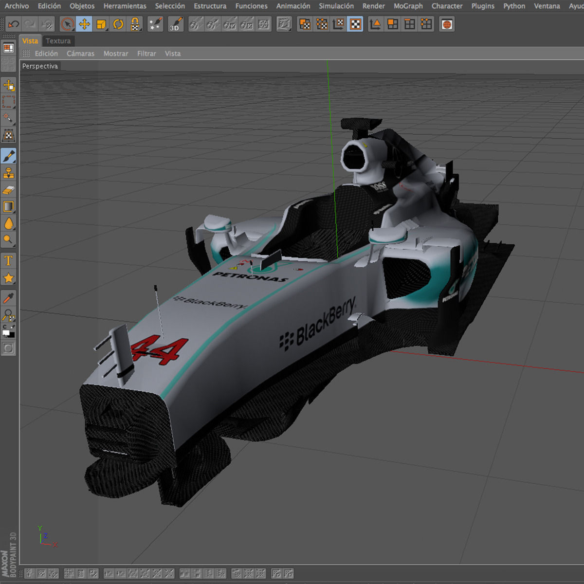Select the Text tool T icon
The height and width of the screenshot is (584, 584).
click(9, 261)
